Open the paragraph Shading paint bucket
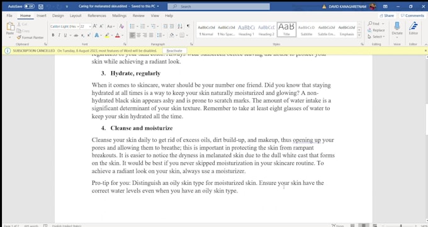The height and width of the screenshot is (227, 428). pyautogui.click(x=171, y=35)
